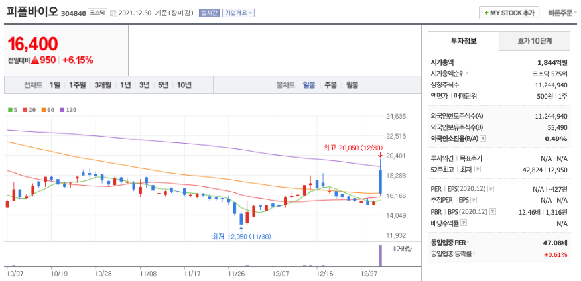Select the 1년 line chart period
Screen dimensions: 581x281
tap(125, 85)
